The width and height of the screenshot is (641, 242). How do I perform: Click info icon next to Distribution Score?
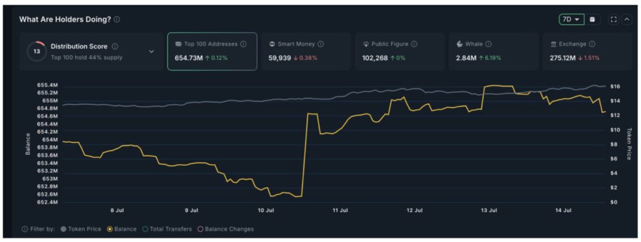pos(115,46)
